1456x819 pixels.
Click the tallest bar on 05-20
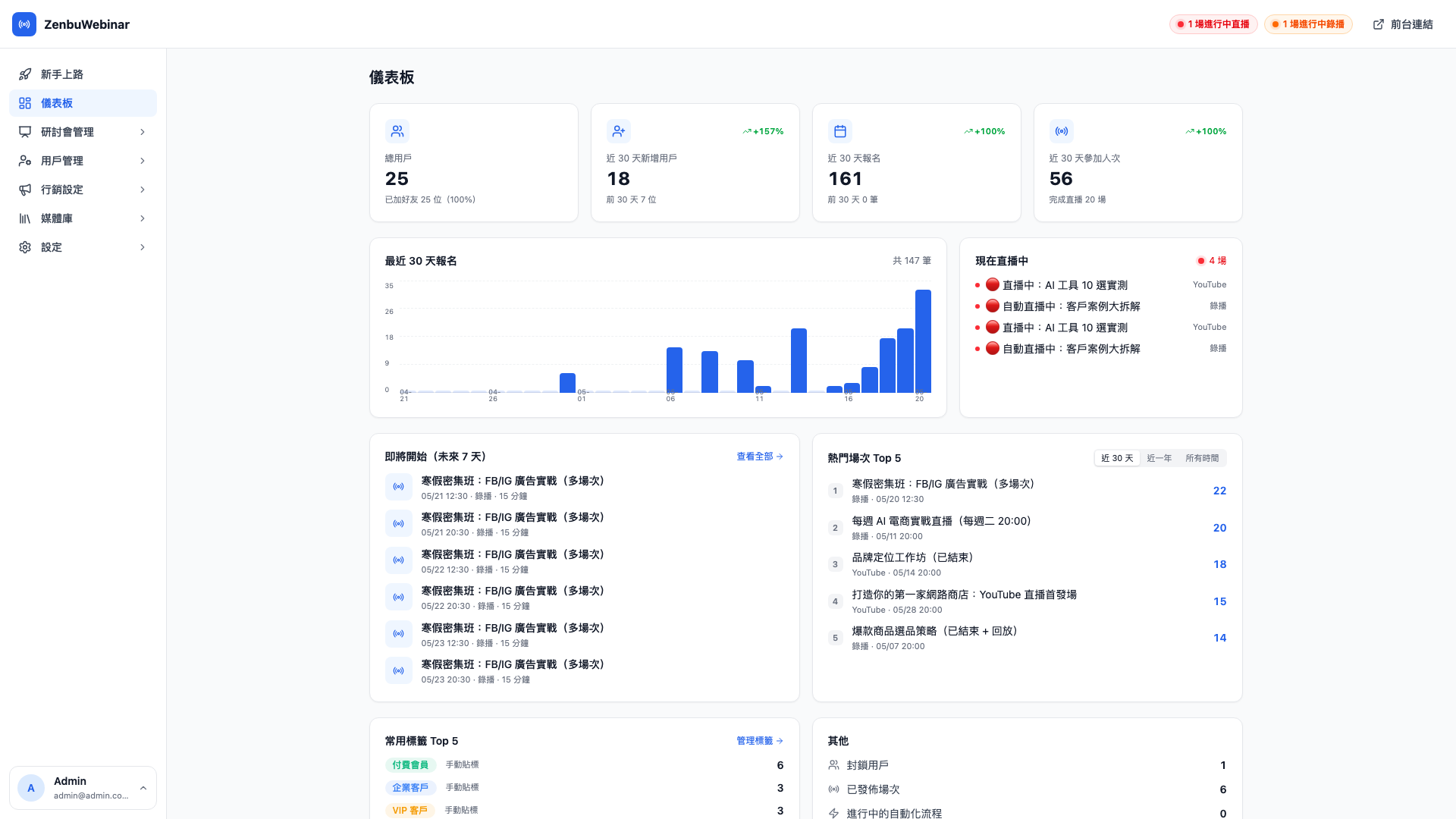pyautogui.click(x=923, y=341)
